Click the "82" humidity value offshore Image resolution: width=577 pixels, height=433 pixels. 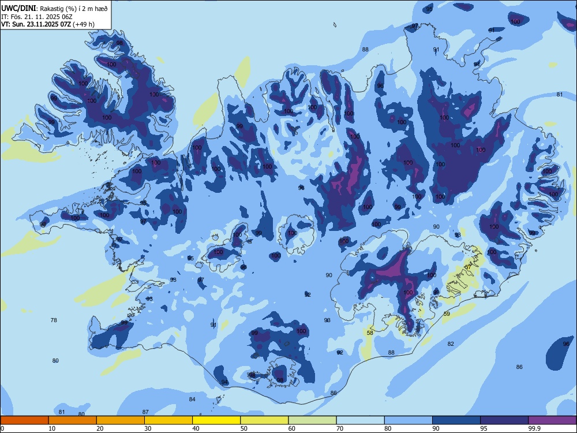pos(451,344)
